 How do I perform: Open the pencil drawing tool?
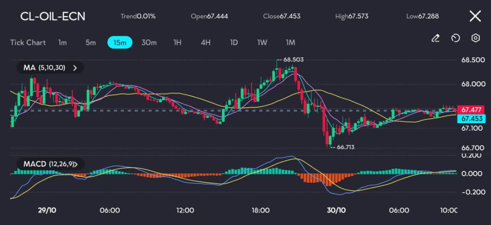[435, 38]
